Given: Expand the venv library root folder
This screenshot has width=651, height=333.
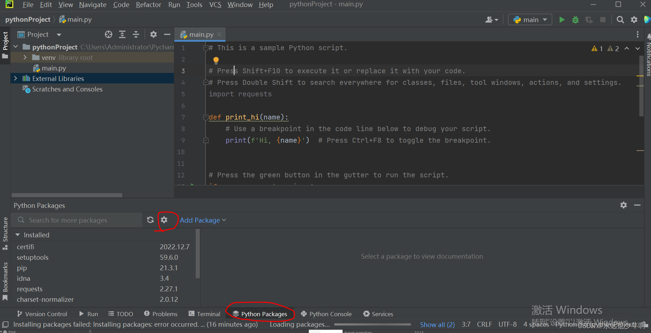Looking at the screenshot, I should tap(25, 57).
